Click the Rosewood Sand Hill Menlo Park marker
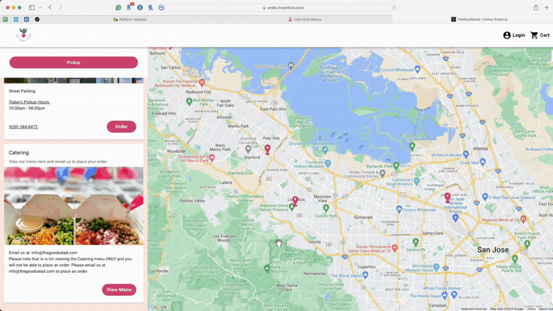 [x=212, y=158]
